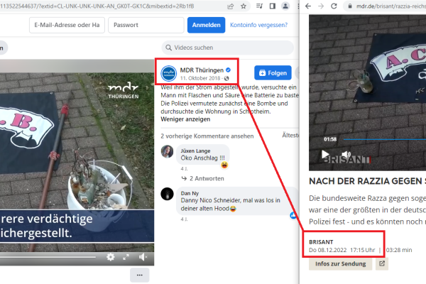Bookmark the Facebook page with the star icon

click(244, 6)
